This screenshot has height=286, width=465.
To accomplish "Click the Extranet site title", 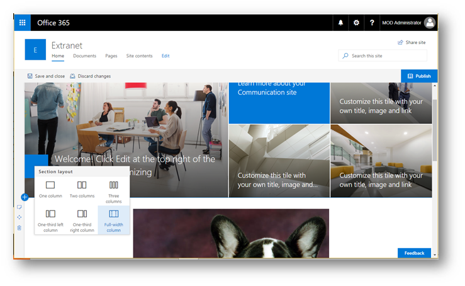I will [x=67, y=45].
